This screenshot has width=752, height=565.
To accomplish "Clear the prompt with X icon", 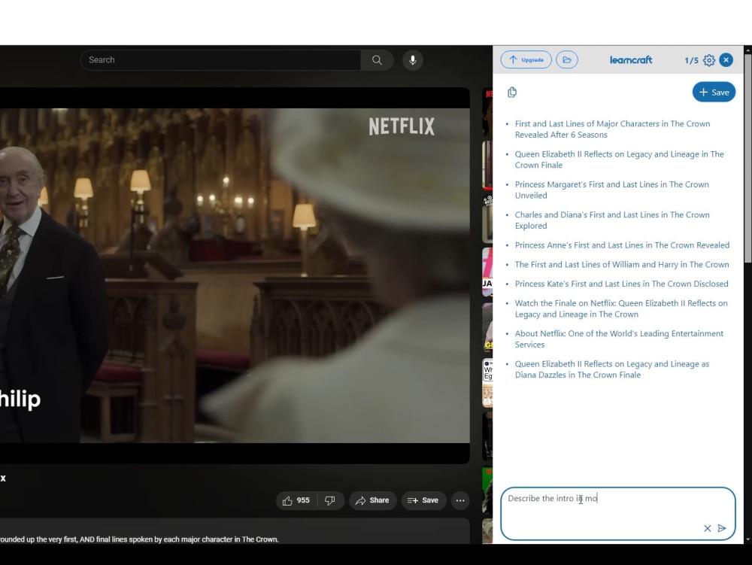I will 708,528.
